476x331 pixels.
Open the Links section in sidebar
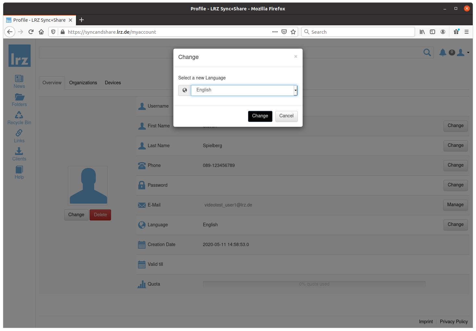(19, 136)
